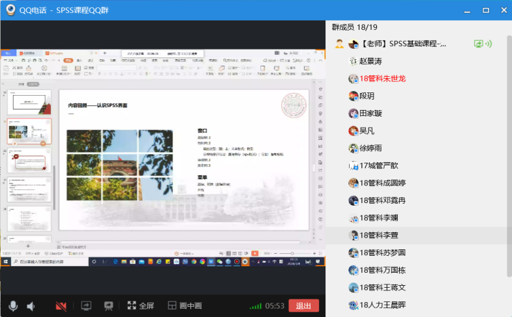Image resolution: width=512 pixels, height=317 pixels.
Task: Enable 画中画 picture-in-picture
Action: [185, 305]
